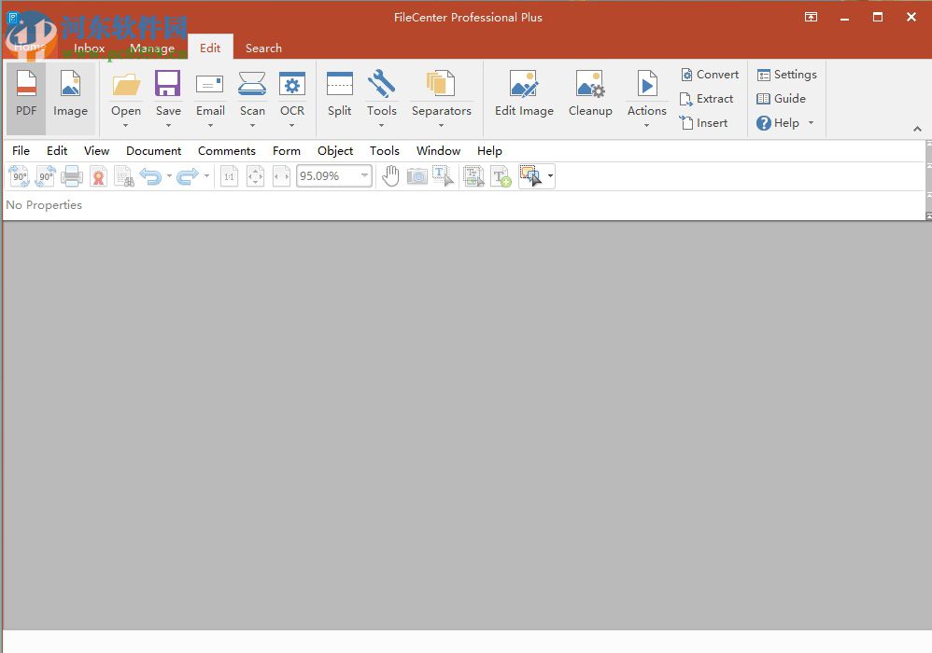Click the Undo arrow icon

(x=150, y=175)
